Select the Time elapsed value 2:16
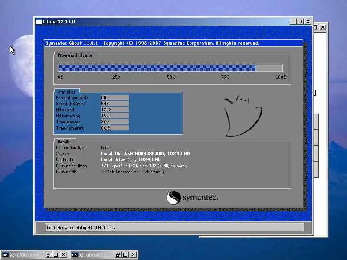Viewport: 347px width, 260px height. click(x=115, y=122)
